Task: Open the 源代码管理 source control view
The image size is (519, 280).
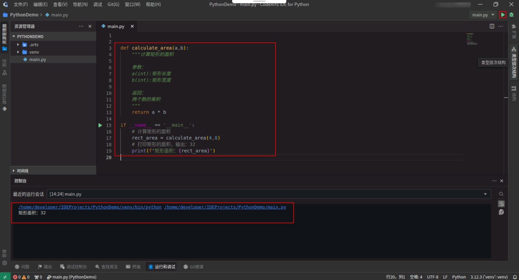Action: tap(5, 97)
